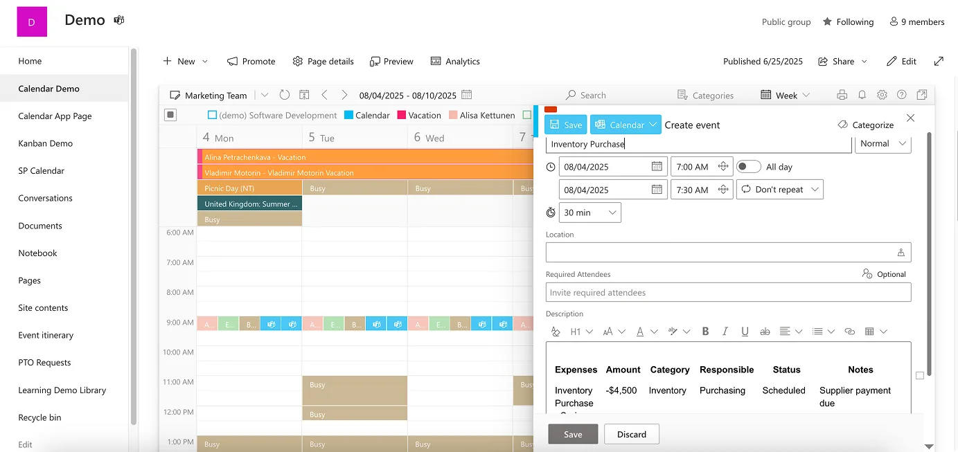Toggle the All day switch for the event
The image size is (958, 452).
click(748, 166)
